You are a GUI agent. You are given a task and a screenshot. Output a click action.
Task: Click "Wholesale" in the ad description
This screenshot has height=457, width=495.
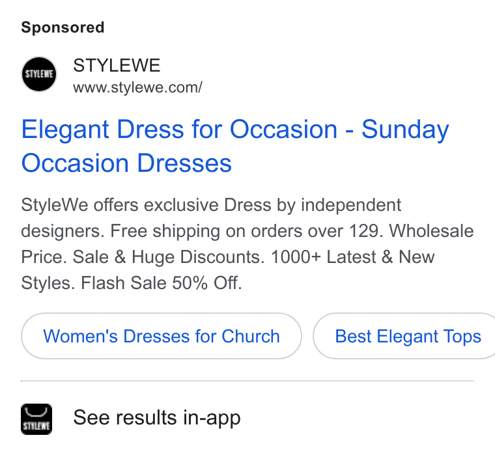pos(431,230)
